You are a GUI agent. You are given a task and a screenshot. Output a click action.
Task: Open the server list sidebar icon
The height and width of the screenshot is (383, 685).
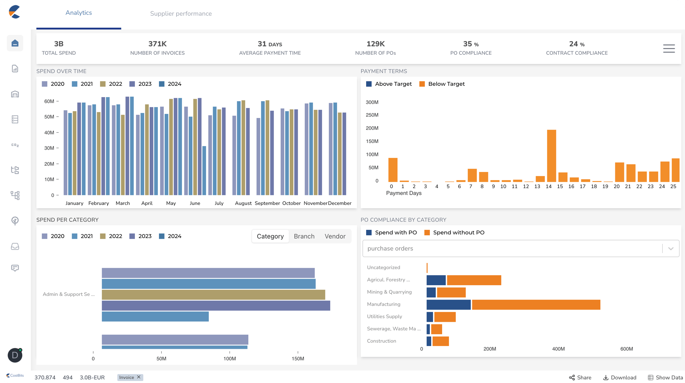[15, 119]
